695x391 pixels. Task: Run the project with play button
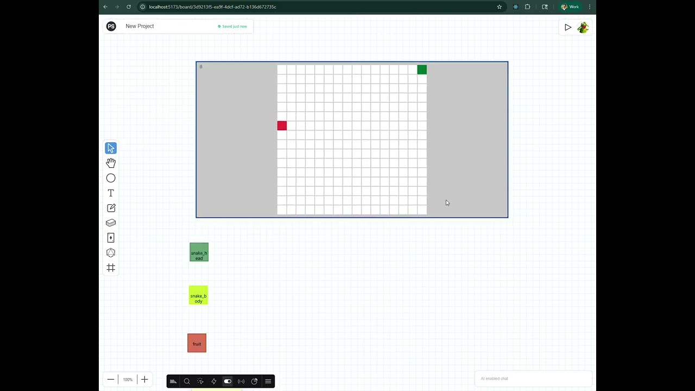[x=568, y=27]
